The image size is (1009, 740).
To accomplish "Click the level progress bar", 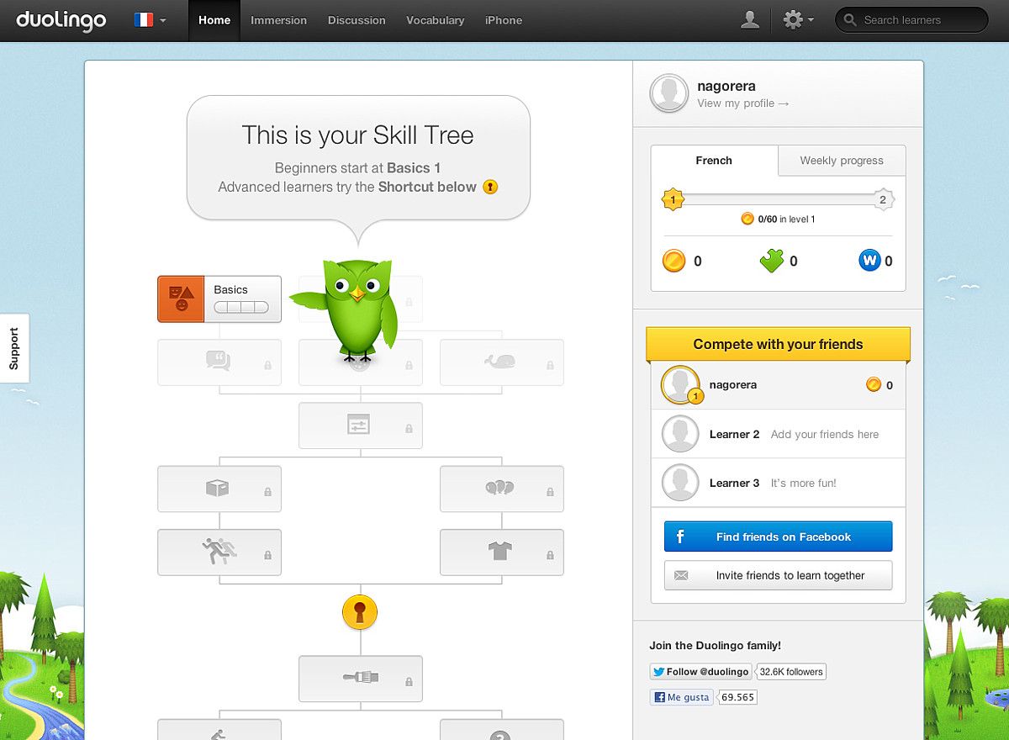I will click(778, 199).
